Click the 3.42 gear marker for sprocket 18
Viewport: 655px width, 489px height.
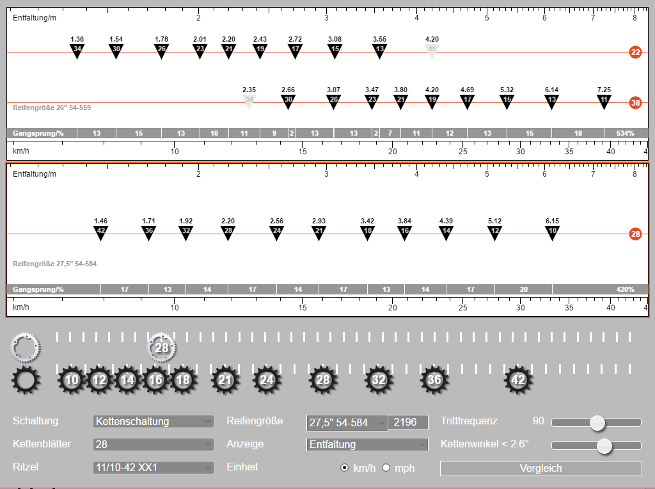(x=367, y=234)
